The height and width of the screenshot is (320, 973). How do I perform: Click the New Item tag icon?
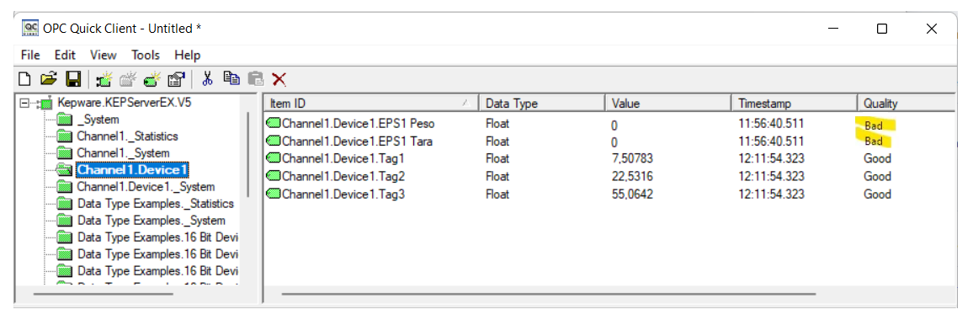pos(152,79)
